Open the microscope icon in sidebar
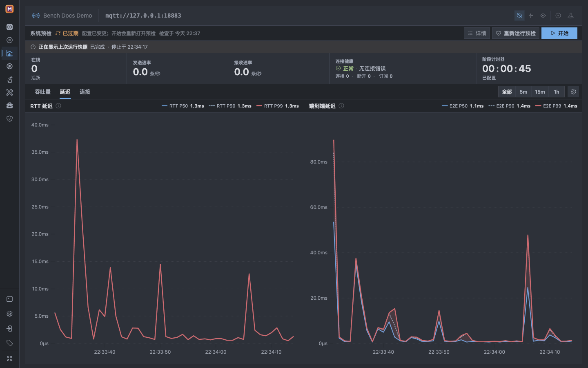 point(9,79)
